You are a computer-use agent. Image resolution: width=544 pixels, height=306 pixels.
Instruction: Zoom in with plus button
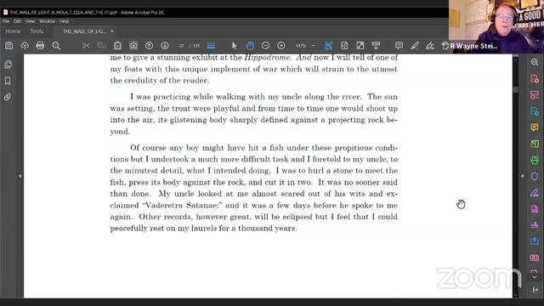click(281, 45)
